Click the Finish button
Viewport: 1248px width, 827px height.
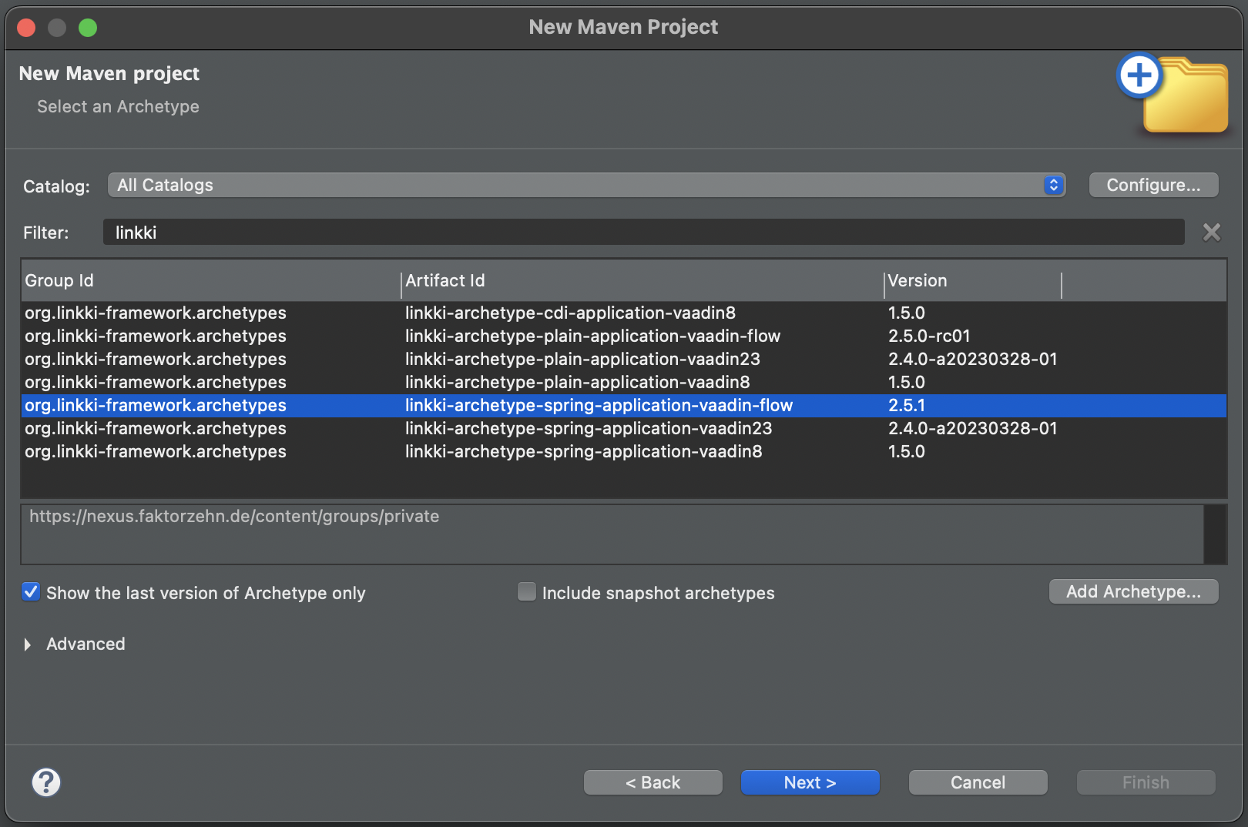(x=1146, y=782)
